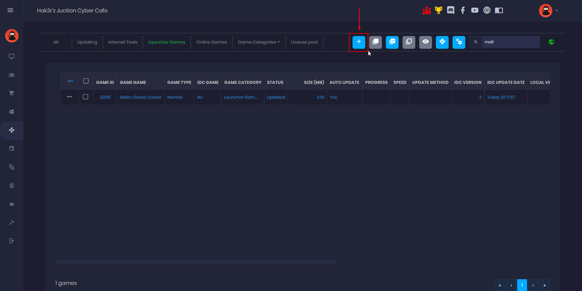Select the shopping cart sidebar icon
The height and width of the screenshot is (291, 582).
12,93
